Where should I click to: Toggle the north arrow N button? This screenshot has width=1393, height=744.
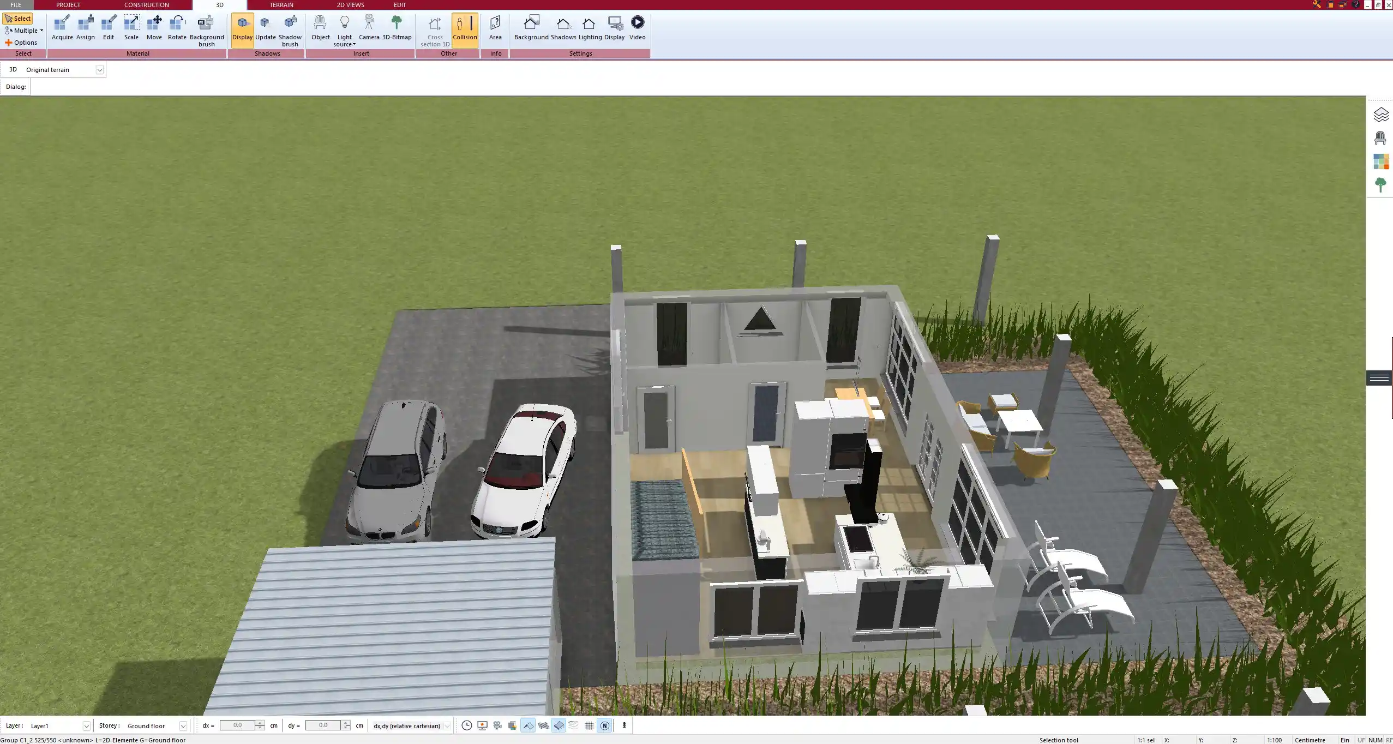point(604,725)
